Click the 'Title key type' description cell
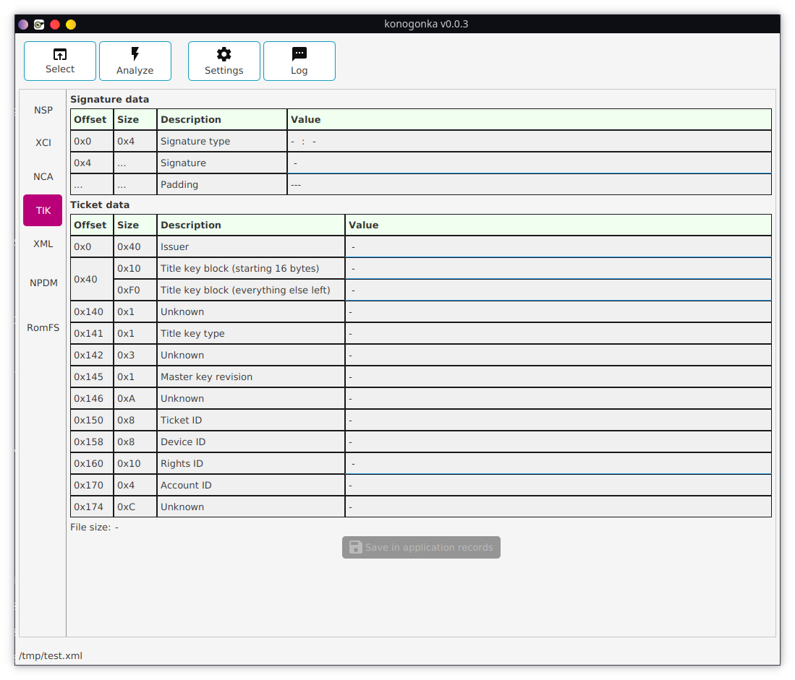 [251, 333]
